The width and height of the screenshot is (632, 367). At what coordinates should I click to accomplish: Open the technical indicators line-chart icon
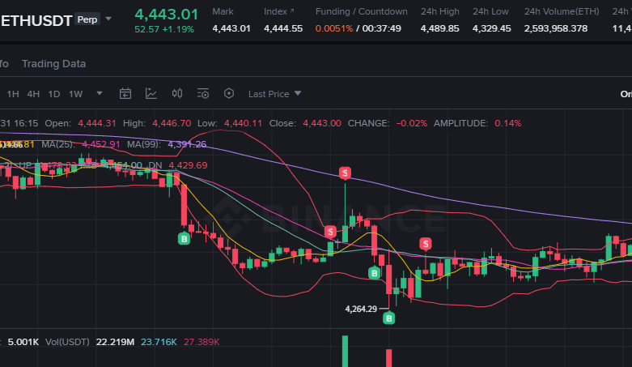[x=151, y=94]
